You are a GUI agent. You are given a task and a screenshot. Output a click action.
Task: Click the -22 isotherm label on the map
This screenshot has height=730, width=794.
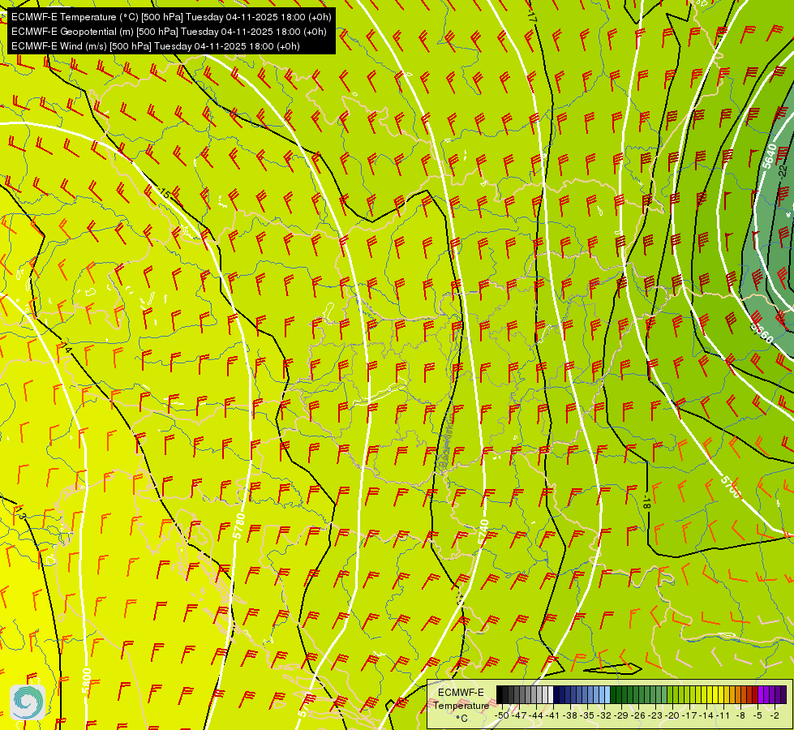click(783, 170)
